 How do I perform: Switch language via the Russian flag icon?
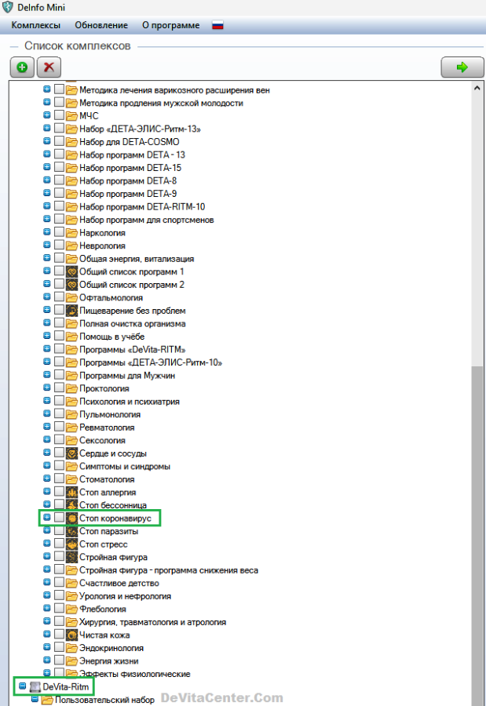(217, 26)
